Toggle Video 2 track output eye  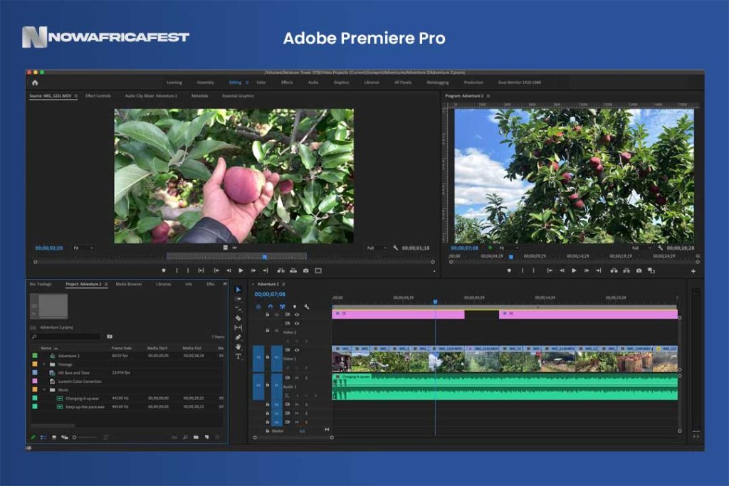[297, 323]
